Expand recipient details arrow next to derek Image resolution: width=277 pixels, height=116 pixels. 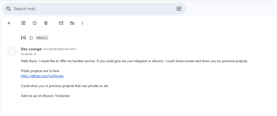(35, 54)
